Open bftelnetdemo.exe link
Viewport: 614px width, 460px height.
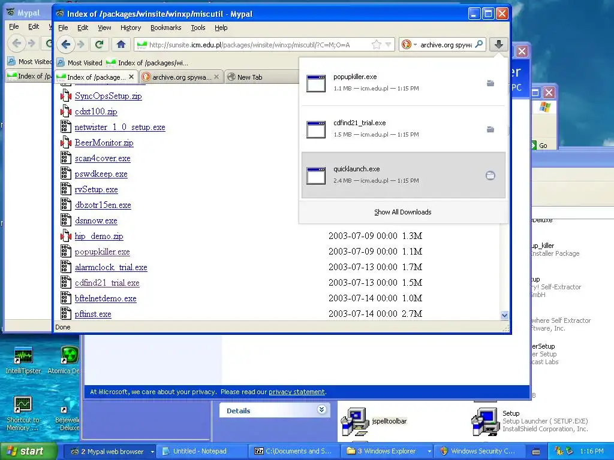tap(106, 298)
